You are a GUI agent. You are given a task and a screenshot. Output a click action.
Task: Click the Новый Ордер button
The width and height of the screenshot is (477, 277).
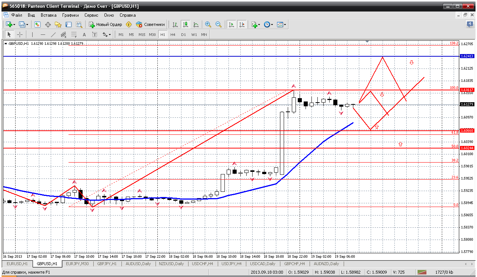106,24
